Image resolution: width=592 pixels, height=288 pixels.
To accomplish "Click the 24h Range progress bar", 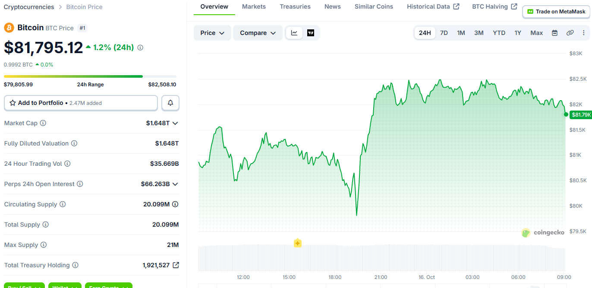I will click(90, 76).
